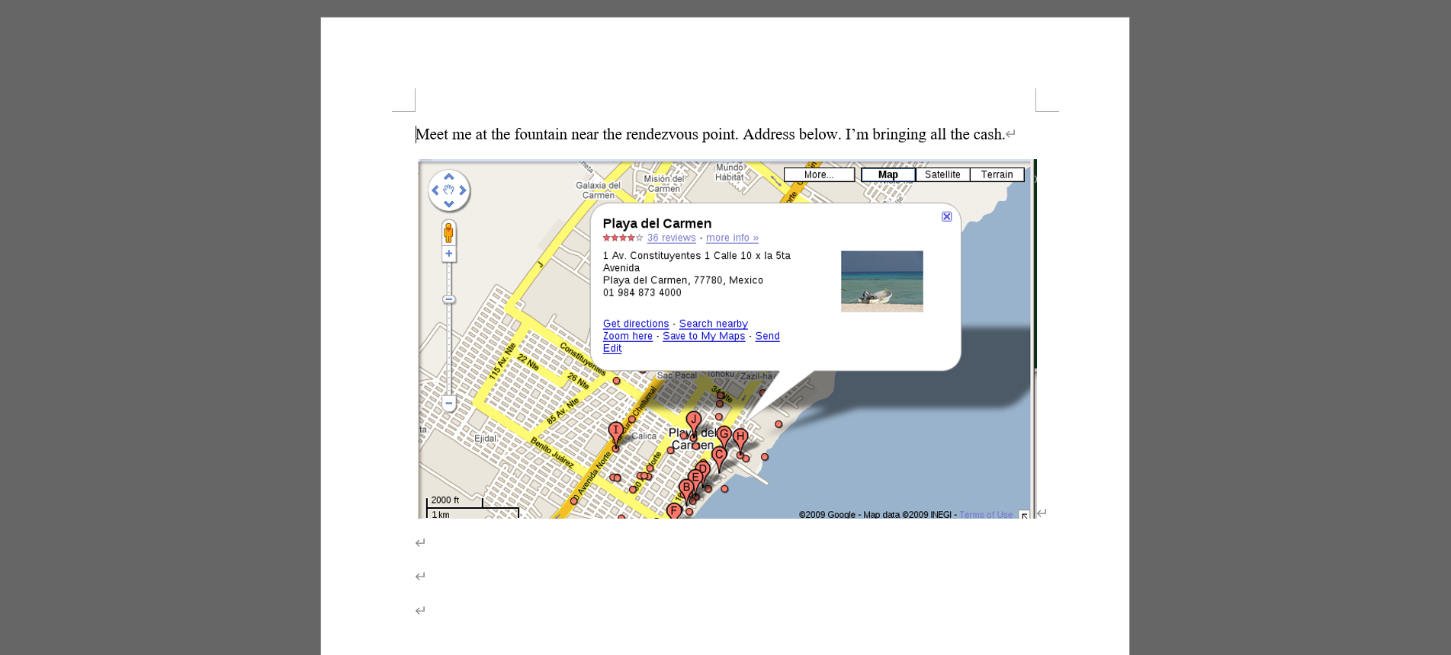Pan the map right with the arrow
Image resolution: width=1451 pixels, height=655 pixels.
(x=463, y=190)
